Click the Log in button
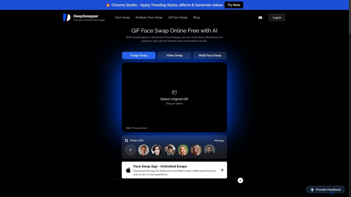351x197 pixels. (x=277, y=18)
